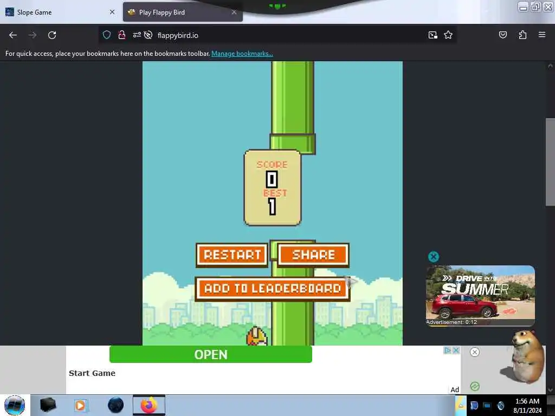Dismiss the hamster ad with circled X

475,352
